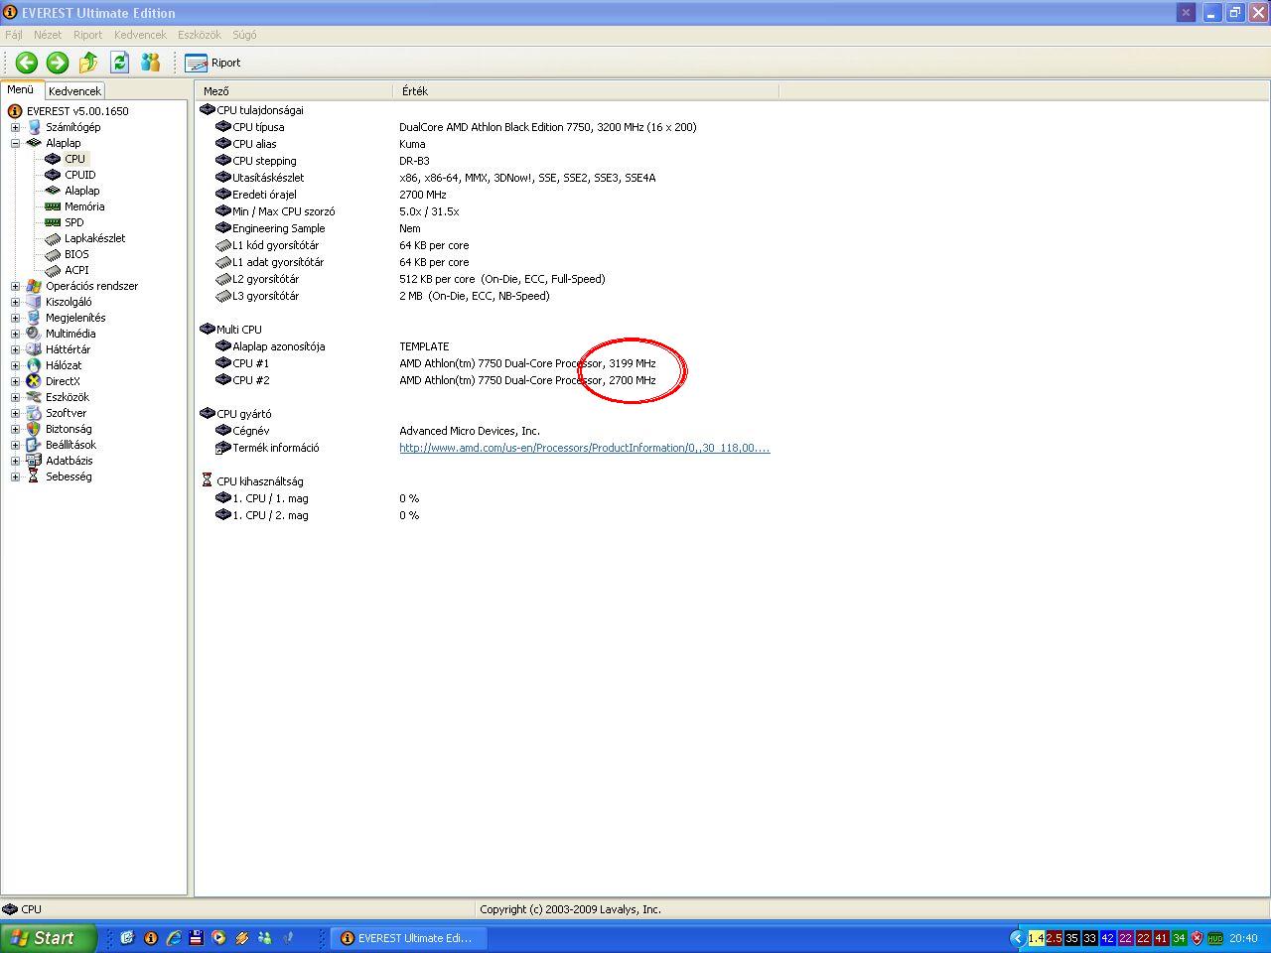Image resolution: width=1271 pixels, height=953 pixels.
Task: Click the two-people toolbar icon
Action: [x=151, y=63]
